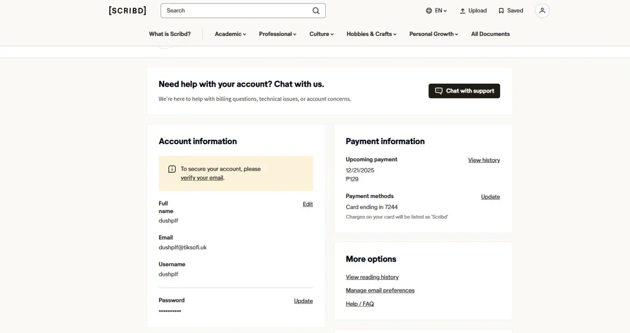Expand the Hobbies & Crafts menu
630x333 pixels.
pos(371,34)
